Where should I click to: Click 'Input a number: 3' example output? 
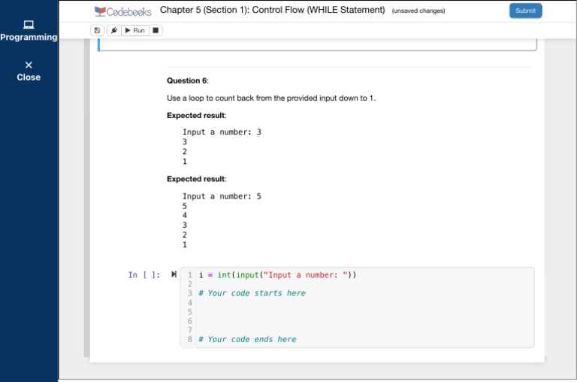[x=222, y=132]
